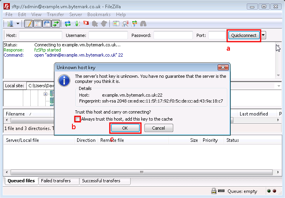Open the Local site path dropdown
285x198 pixels.
pos(279,86)
